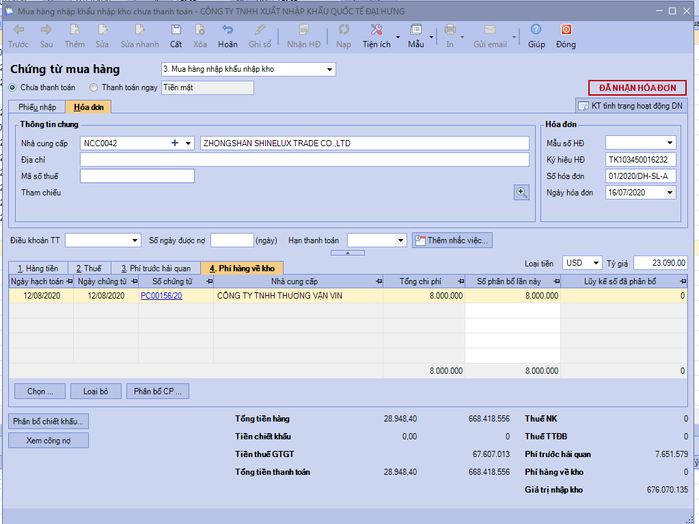Click the Xóa delete icon
This screenshot has height=524, width=699.
[200, 30]
